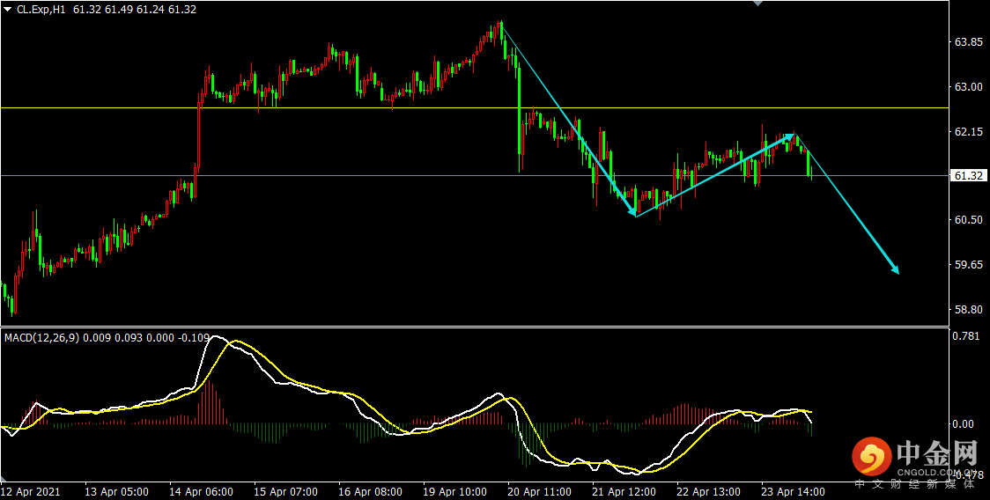Click the 14 Apr 06:00 time label
This screenshot has height=500, width=990.
click(x=202, y=491)
